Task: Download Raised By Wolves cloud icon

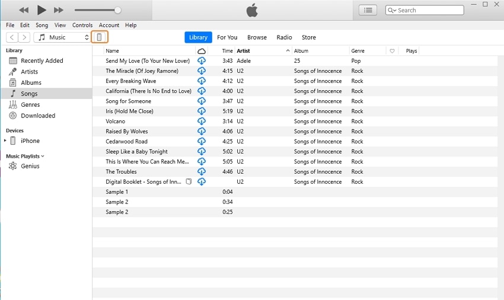Action: (x=202, y=131)
